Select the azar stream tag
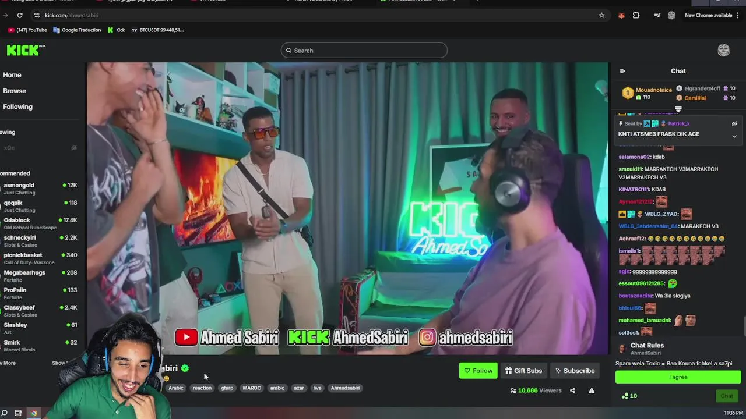The image size is (746, 419). tap(299, 388)
